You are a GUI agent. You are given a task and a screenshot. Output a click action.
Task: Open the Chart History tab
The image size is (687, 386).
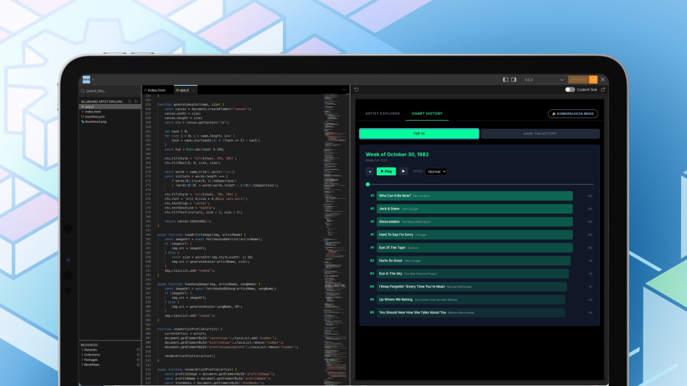coord(427,114)
